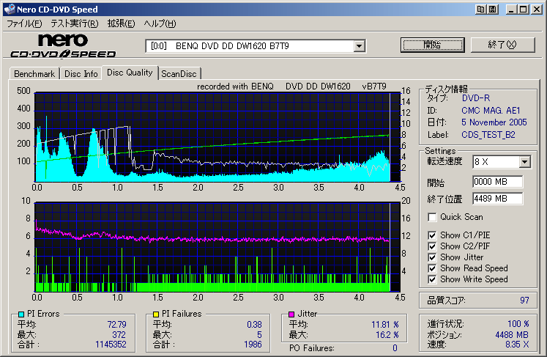
Task: Open the BENQ DVD DD DW1620 drive dropdown
Action: tap(359, 45)
